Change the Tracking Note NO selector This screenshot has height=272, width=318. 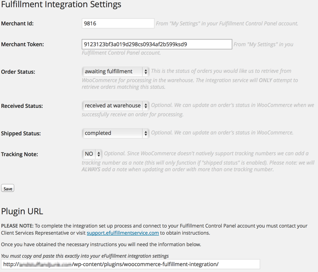pyautogui.click(x=92, y=154)
